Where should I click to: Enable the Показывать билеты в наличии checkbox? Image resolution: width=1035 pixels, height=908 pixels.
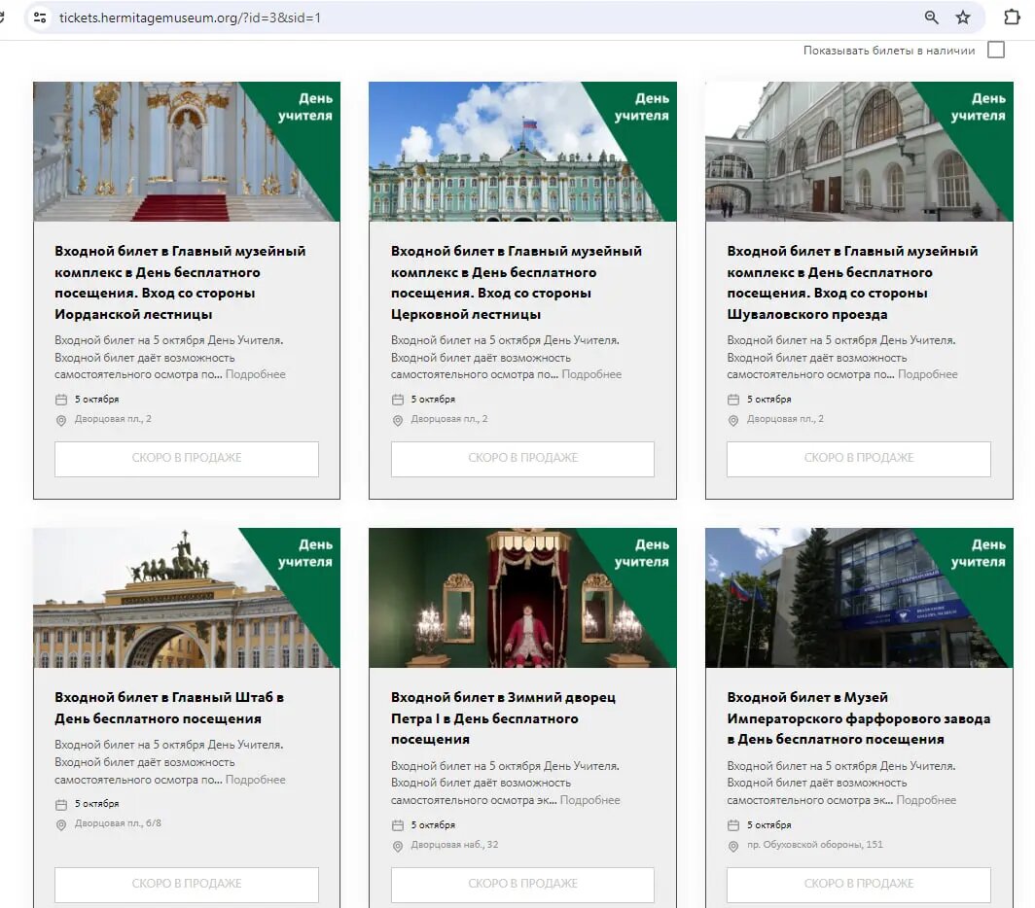pyautogui.click(x=995, y=50)
